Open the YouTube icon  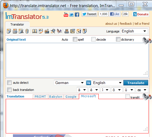point(66,15)
